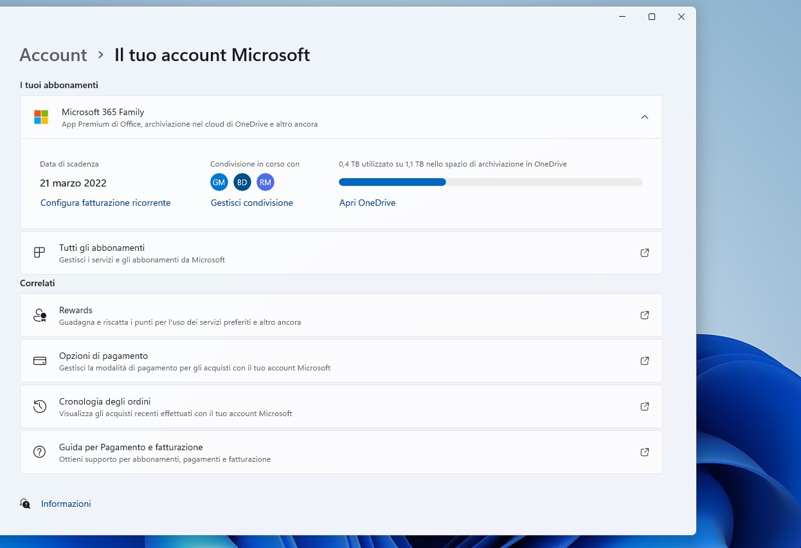Open external link arrow for Rewards

pos(645,315)
